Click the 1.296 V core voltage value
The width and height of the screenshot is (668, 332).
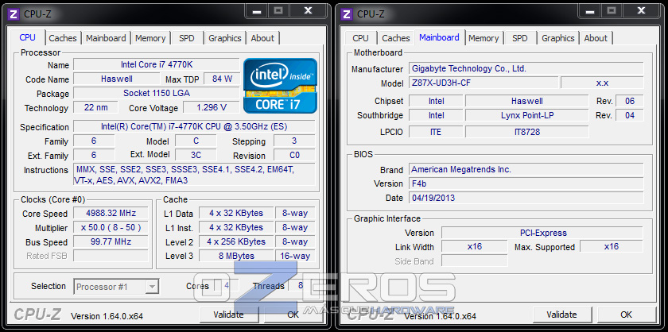pos(212,107)
